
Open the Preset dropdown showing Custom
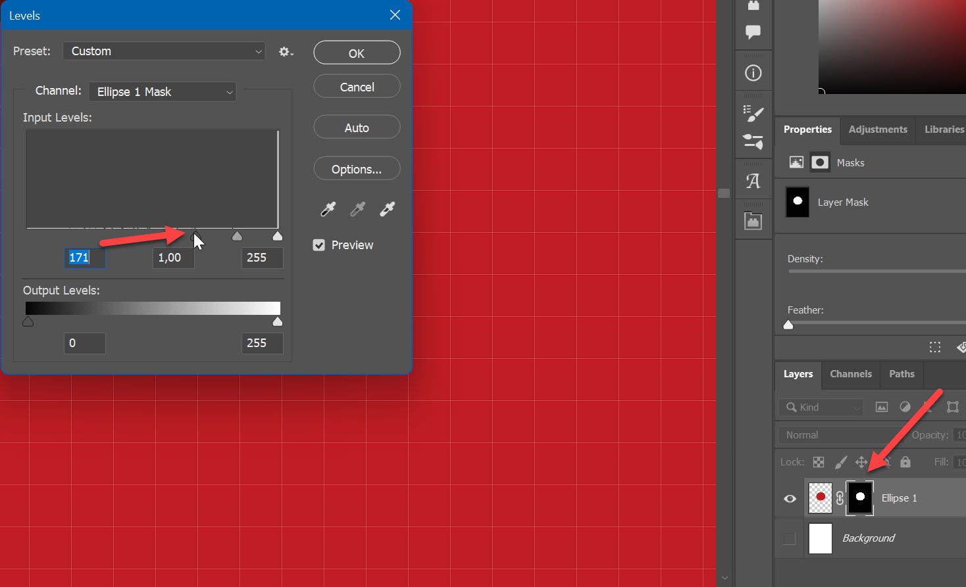(164, 51)
